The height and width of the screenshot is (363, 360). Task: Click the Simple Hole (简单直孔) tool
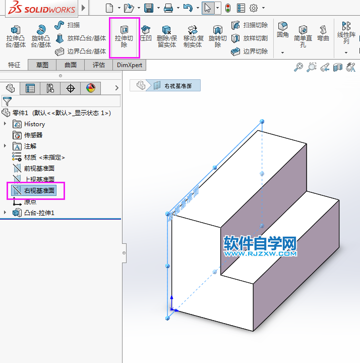tap(303, 36)
